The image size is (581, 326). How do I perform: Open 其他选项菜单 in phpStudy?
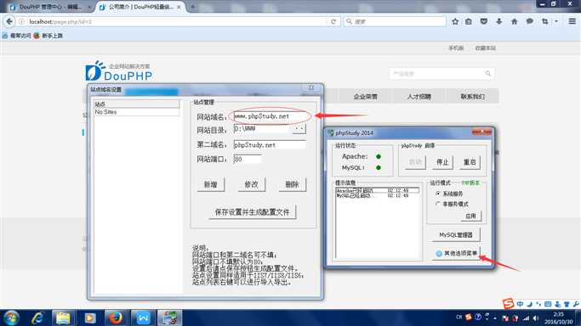coord(457,253)
